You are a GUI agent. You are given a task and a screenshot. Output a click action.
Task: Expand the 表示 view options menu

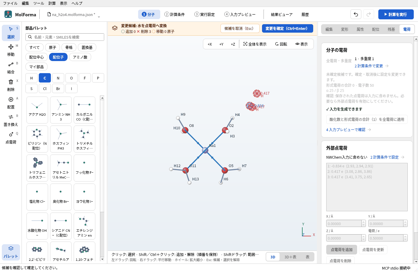coord(301,44)
